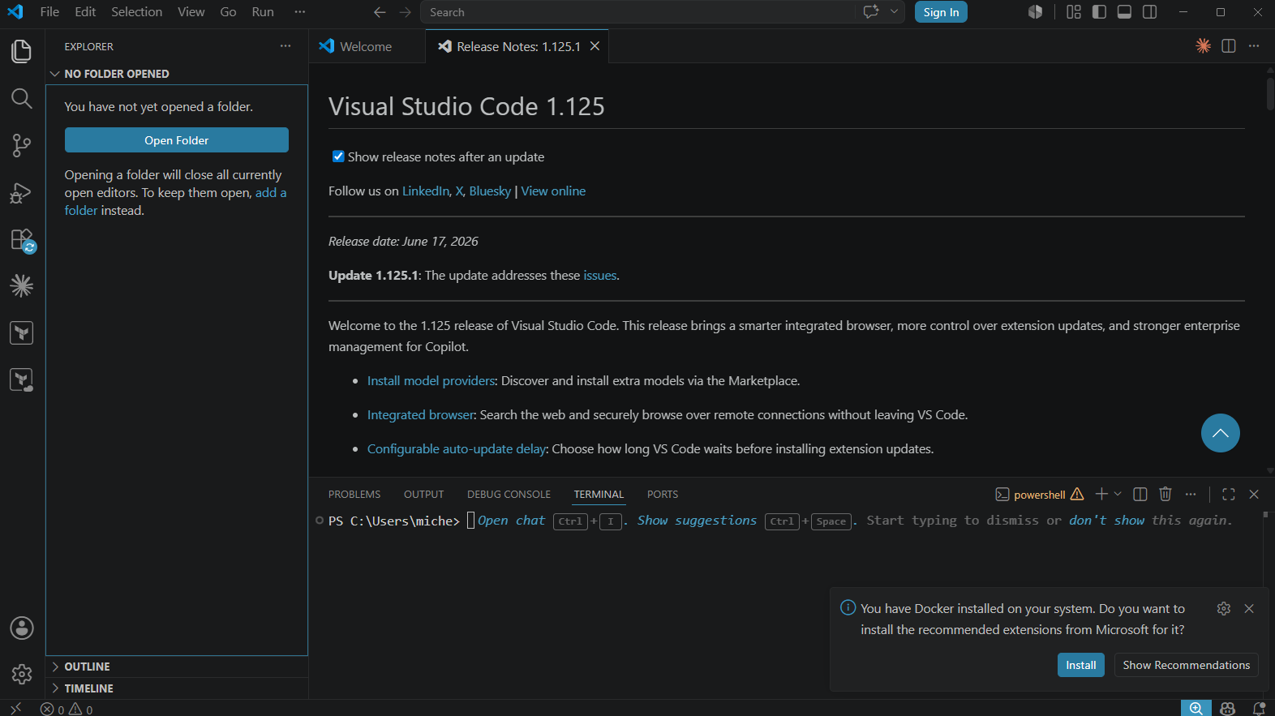Switch to the Ports panel tab
Viewport: 1275px width, 716px height.
(x=663, y=495)
